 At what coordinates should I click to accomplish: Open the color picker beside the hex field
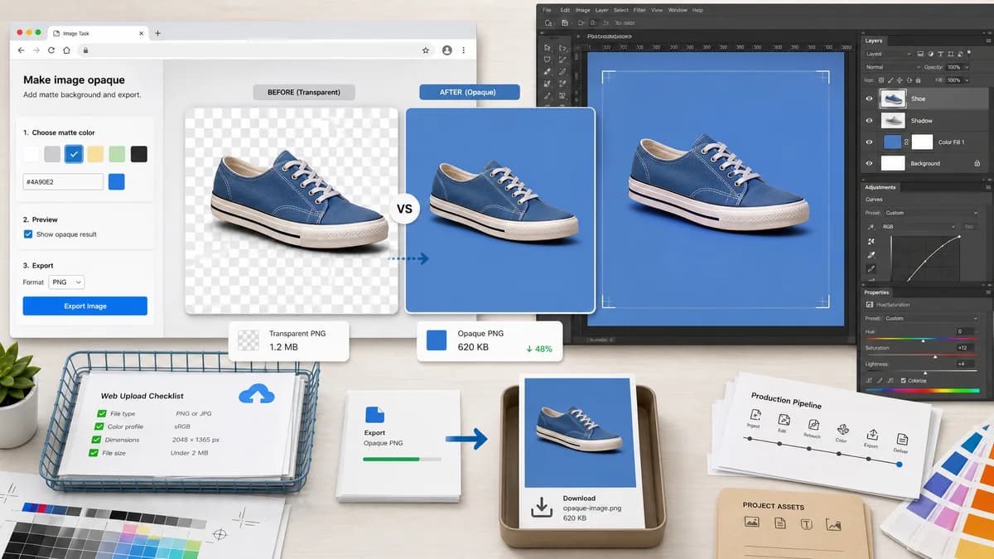(117, 181)
